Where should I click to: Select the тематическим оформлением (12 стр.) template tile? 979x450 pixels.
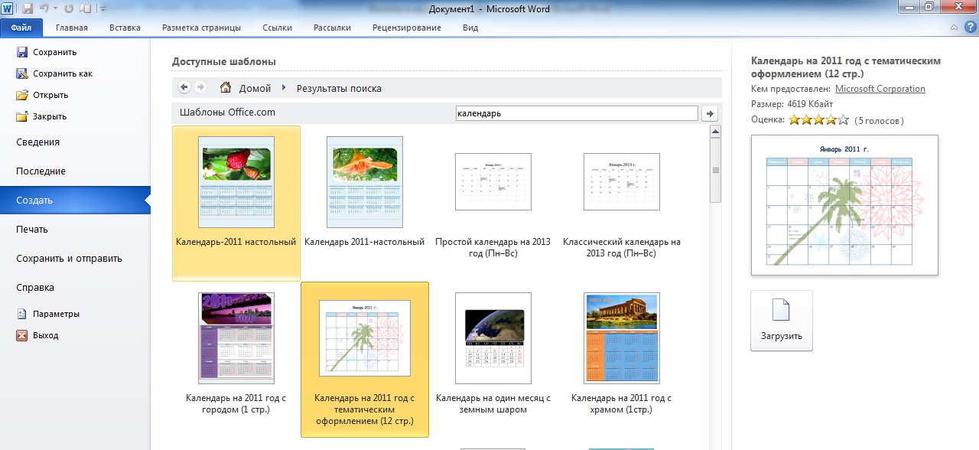coord(364,360)
